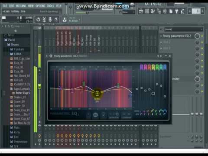Image resolution: width=208 pixels, height=156 pixels.
Task: Open the OPTIONS menu
Action: (x=40, y=6)
